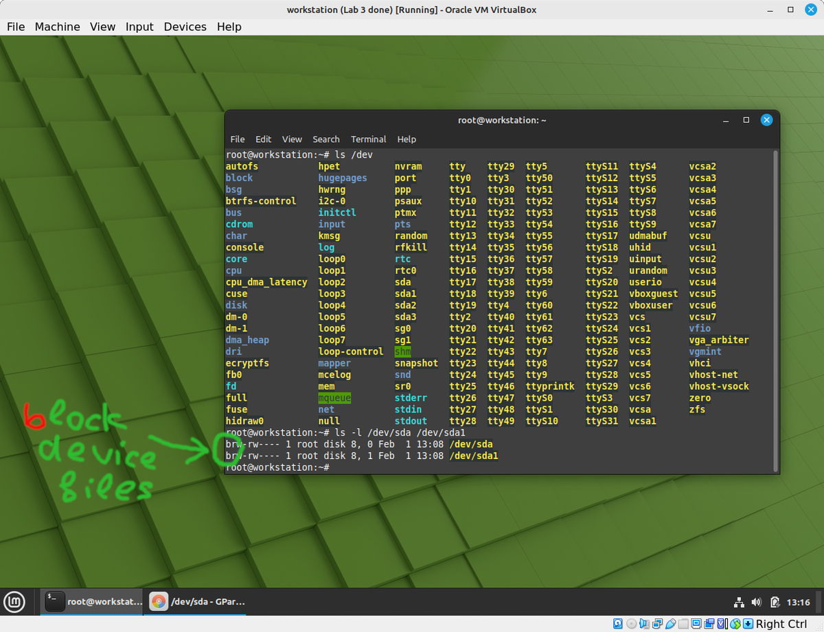This screenshot has width=824, height=632.
Task: Open the VirtualBox Input menu
Action: [x=139, y=27]
